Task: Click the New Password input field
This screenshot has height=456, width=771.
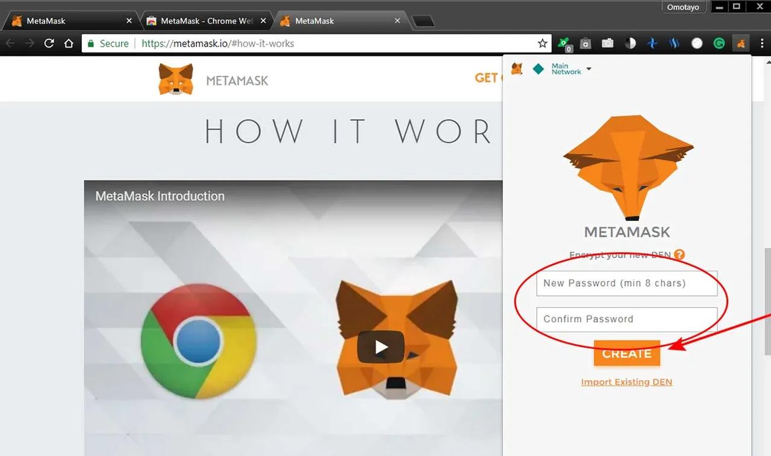Action: tap(627, 283)
